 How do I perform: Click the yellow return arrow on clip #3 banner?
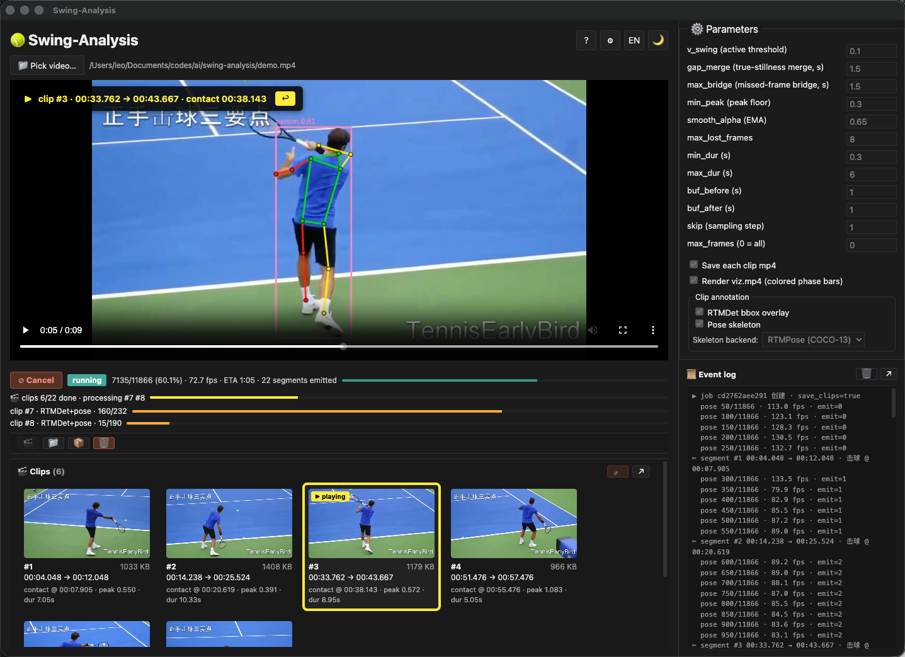click(285, 98)
